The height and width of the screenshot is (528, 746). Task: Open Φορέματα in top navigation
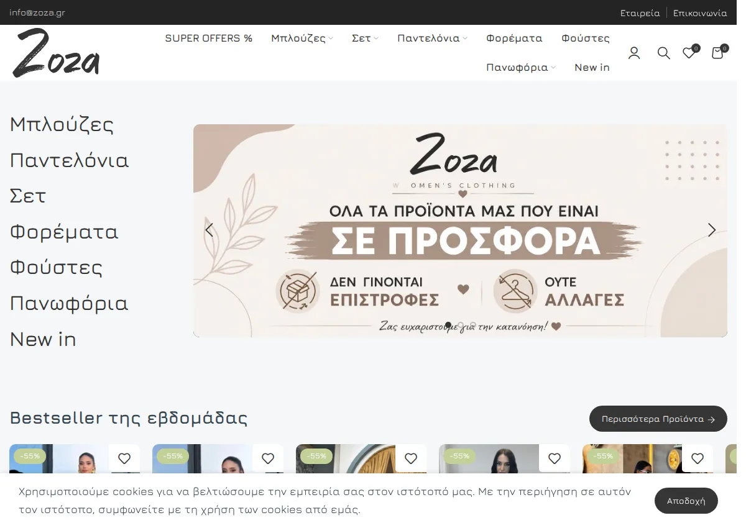(514, 38)
